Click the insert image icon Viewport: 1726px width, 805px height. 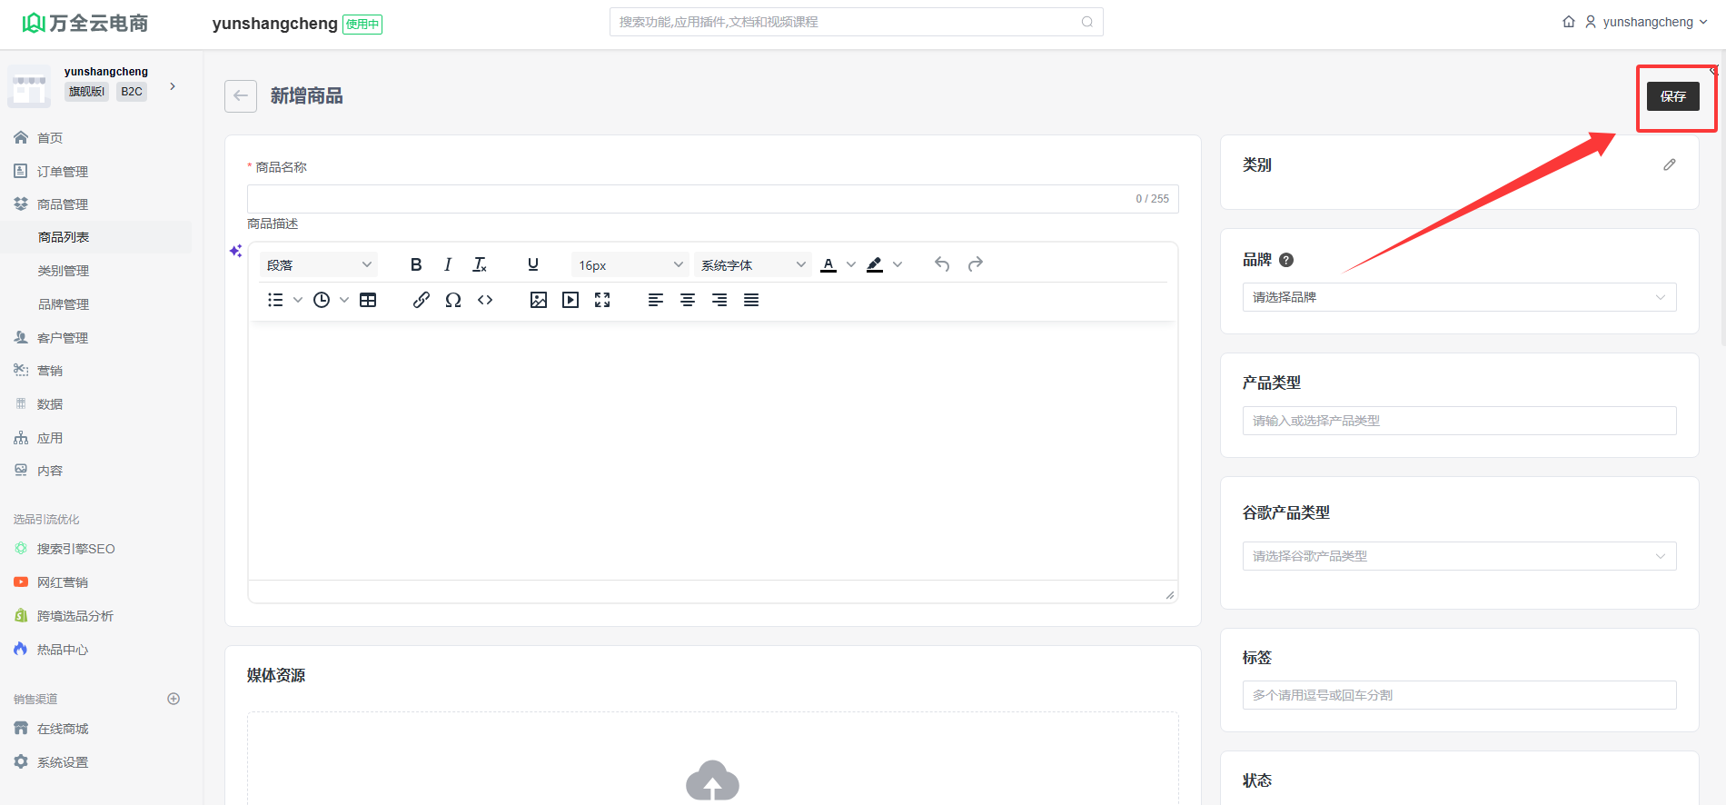539,300
